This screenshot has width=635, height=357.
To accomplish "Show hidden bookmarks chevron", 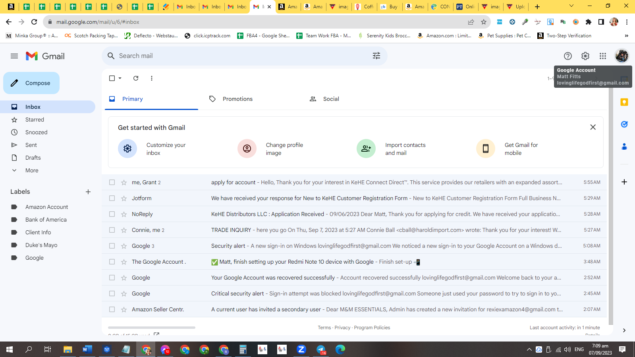I will pyautogui.click(x=626, y=36).
